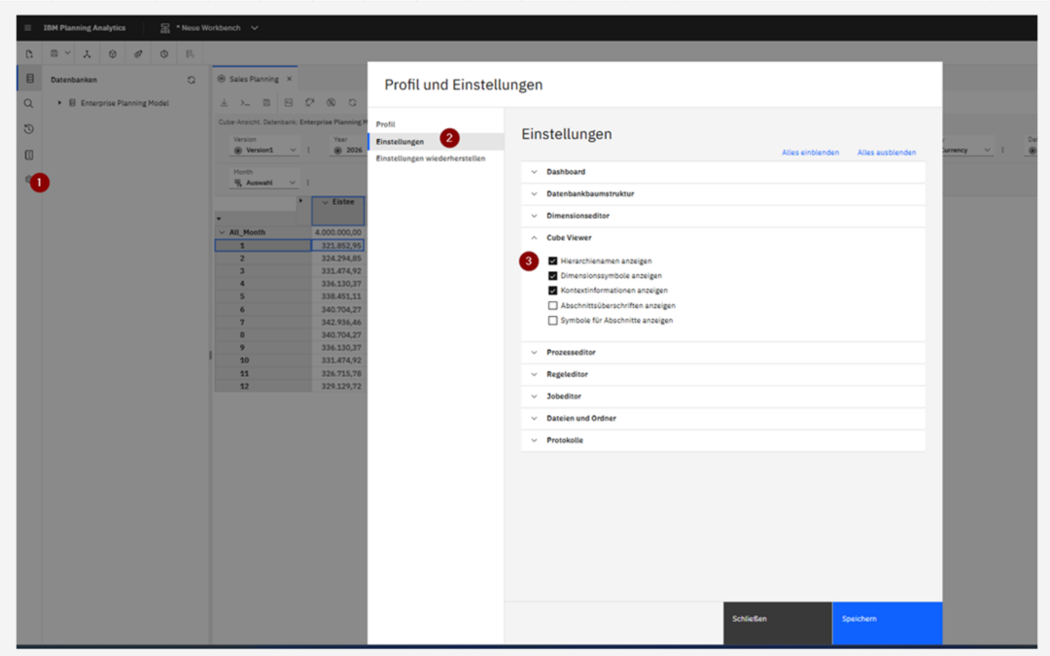Open the Datenbanken sidebar icon

tap(29, 79)
